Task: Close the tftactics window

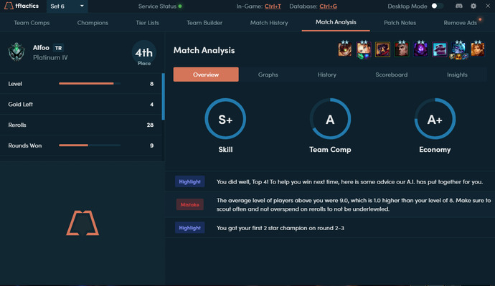Action: 488,6
